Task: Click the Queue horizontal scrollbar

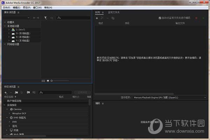Action: (x=134, y=94)
